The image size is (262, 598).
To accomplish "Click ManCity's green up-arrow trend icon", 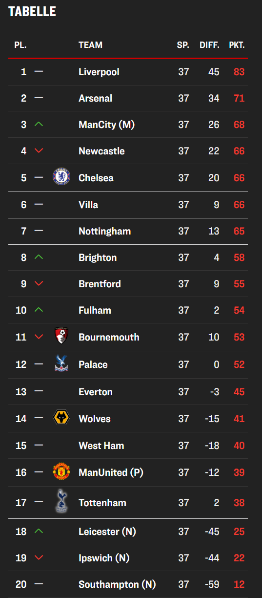I will [39, 125].
